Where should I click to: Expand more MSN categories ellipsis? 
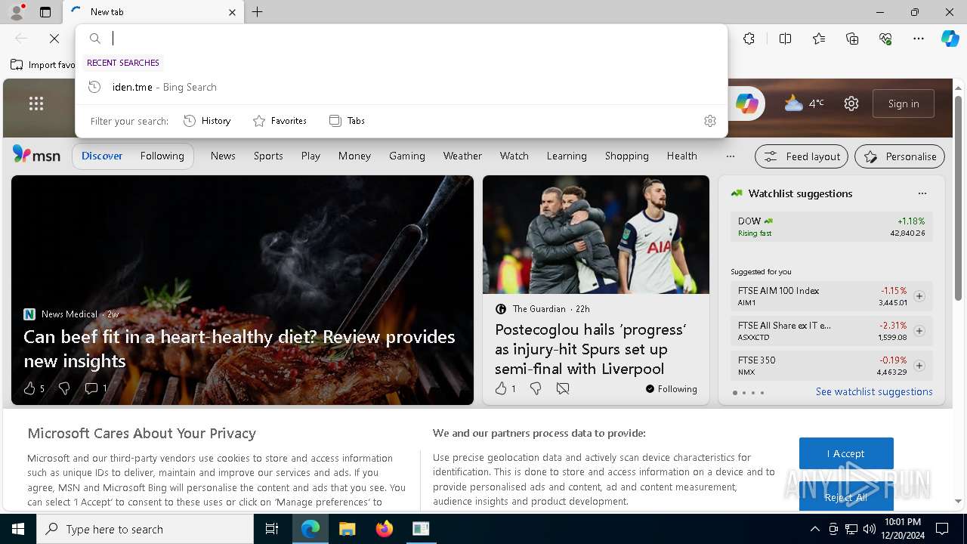[730, 156]
